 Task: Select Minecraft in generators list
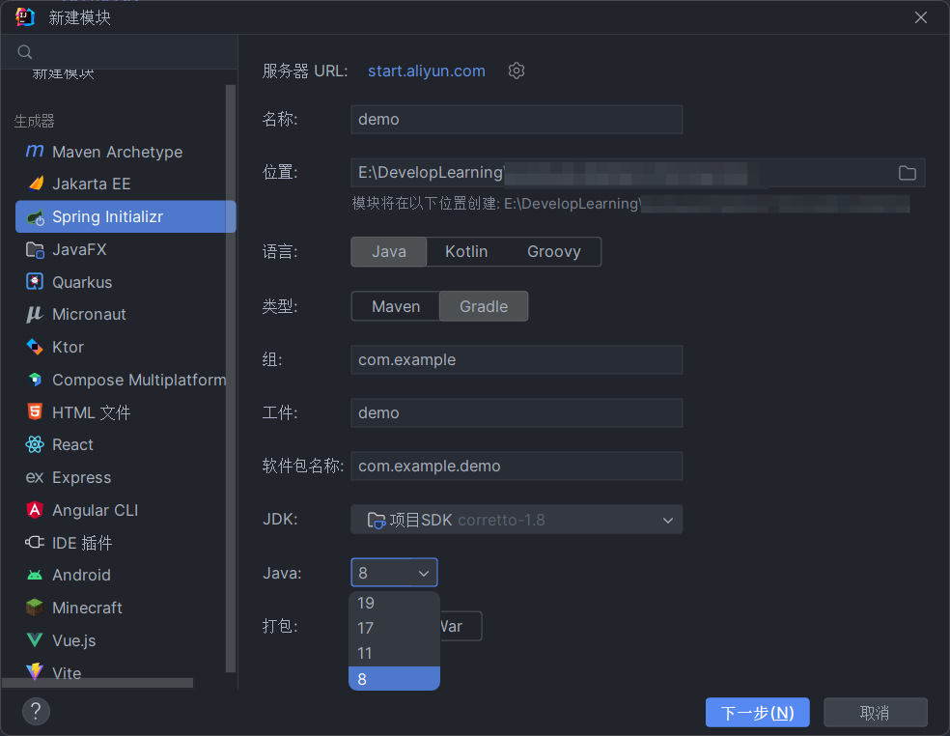pos(87,608)
